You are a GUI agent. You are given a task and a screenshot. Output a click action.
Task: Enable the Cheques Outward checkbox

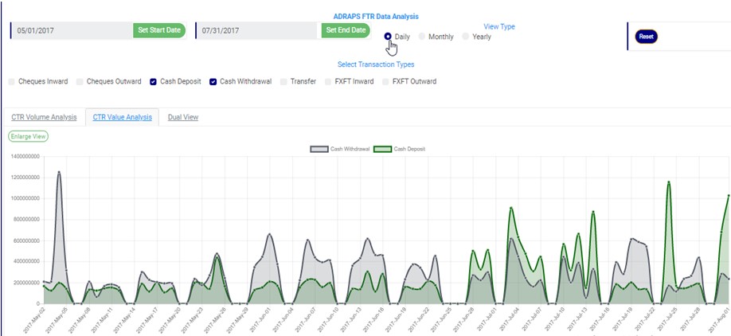pyautogui.click(x=79, y=81)
